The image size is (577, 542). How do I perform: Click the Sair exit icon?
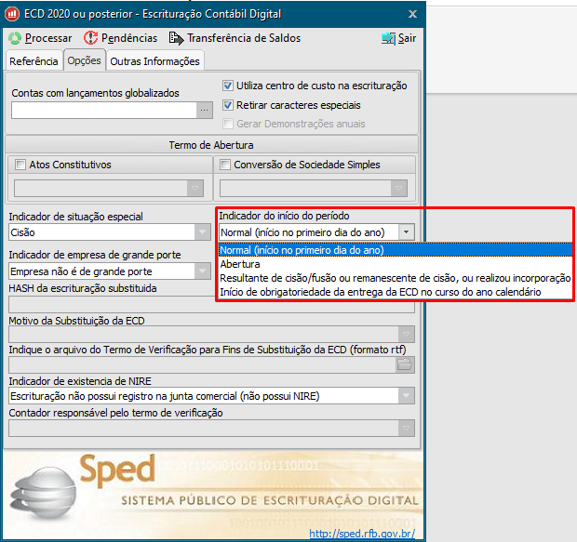click(x=388, y=38)
